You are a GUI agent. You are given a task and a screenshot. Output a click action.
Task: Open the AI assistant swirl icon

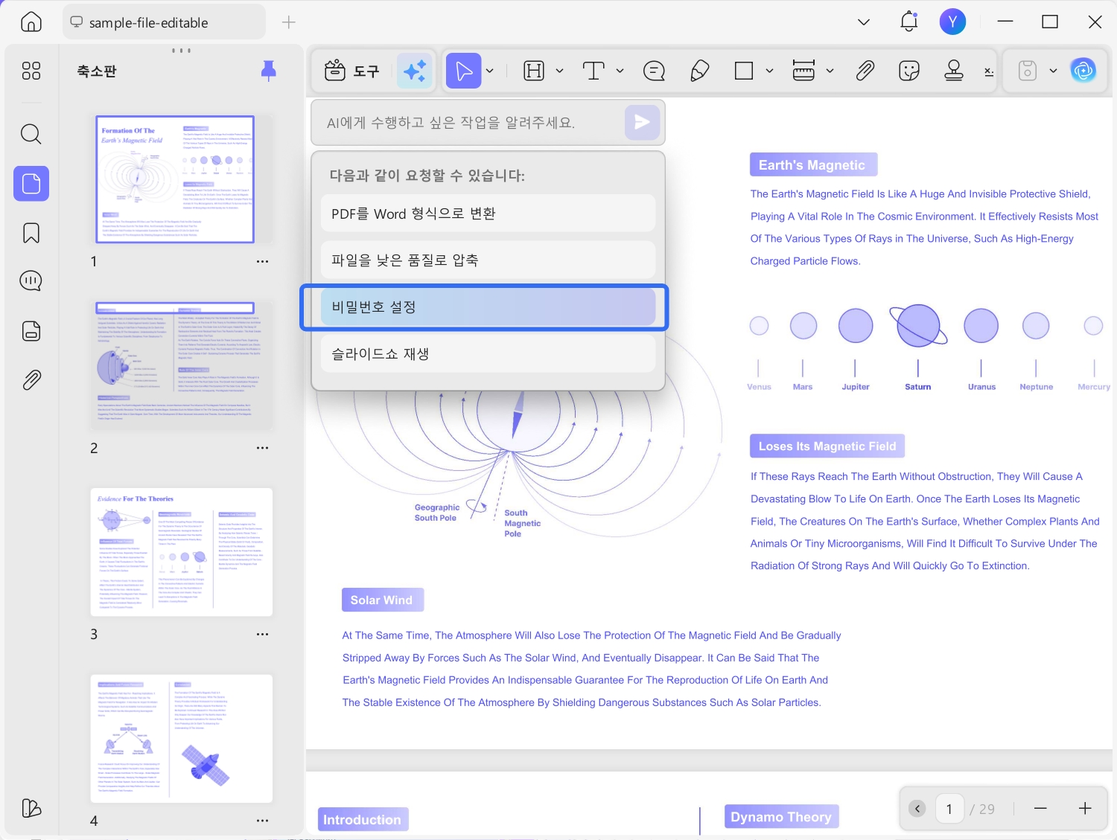(1083, 71)
